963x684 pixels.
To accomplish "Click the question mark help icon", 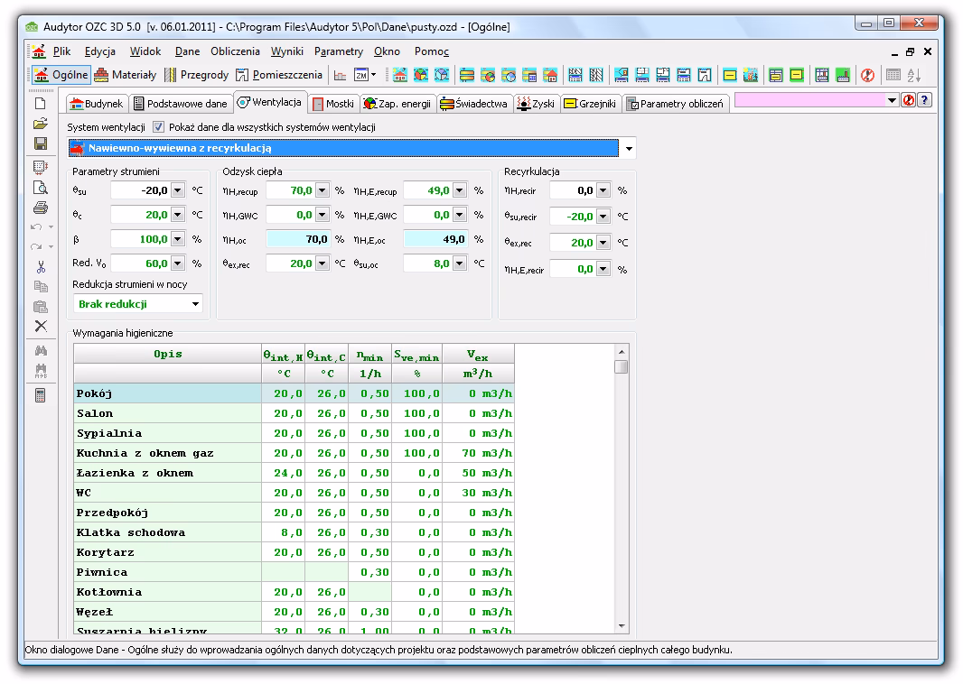I will pyautogui.click(x=924, y=101).
